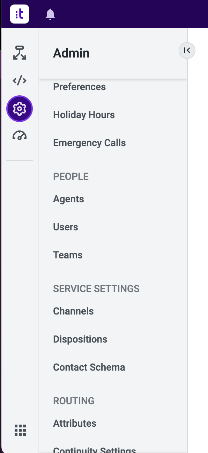
Task: Open Continuity Settings item
Action: click(x=94, y=449)
